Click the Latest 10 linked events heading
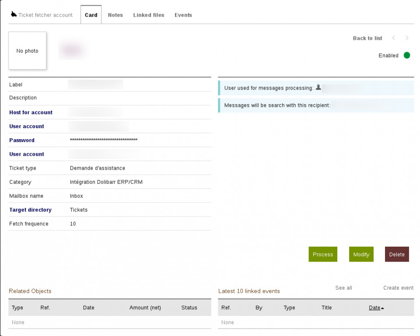This screenshot has width=420, height=336. (x=249, y=291)
